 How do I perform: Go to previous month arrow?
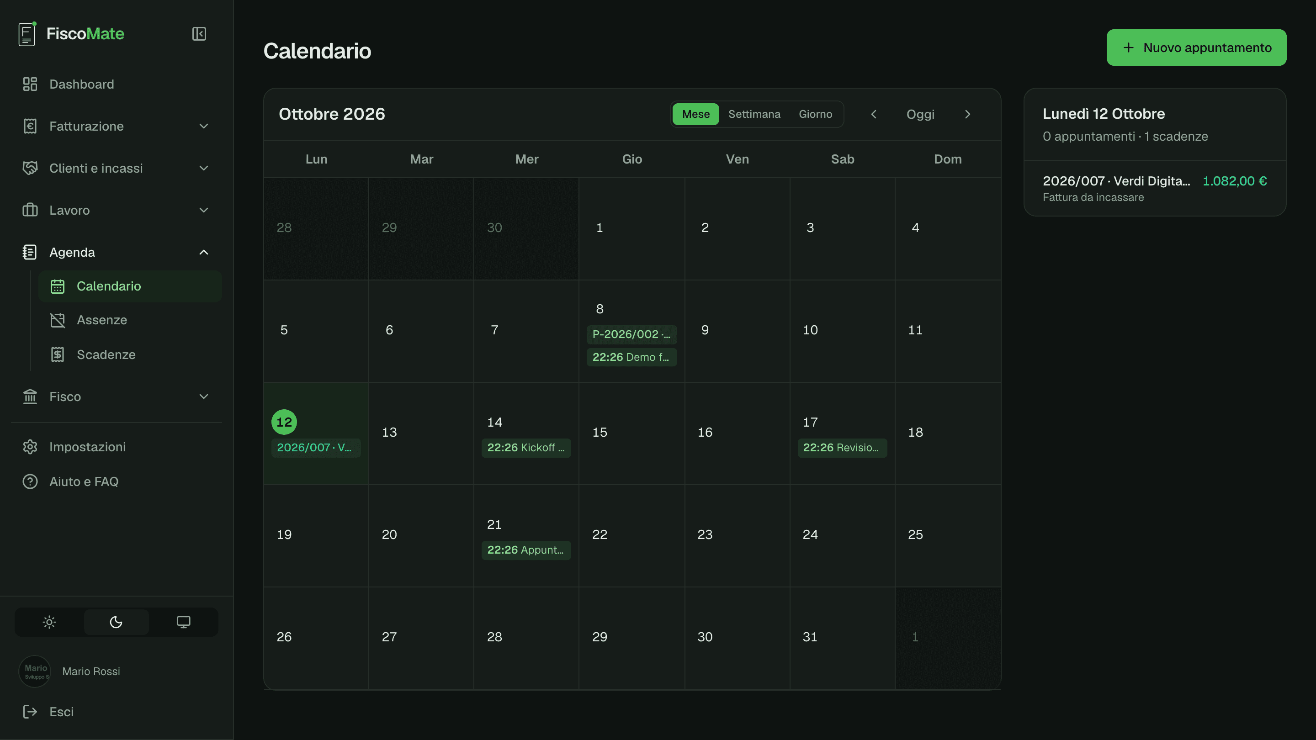click(x=874, y=114)
